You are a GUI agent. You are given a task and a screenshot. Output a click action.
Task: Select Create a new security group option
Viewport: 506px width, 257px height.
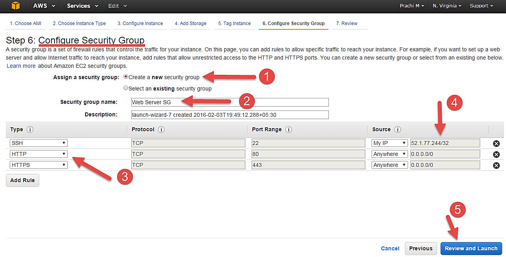(126, 77)
